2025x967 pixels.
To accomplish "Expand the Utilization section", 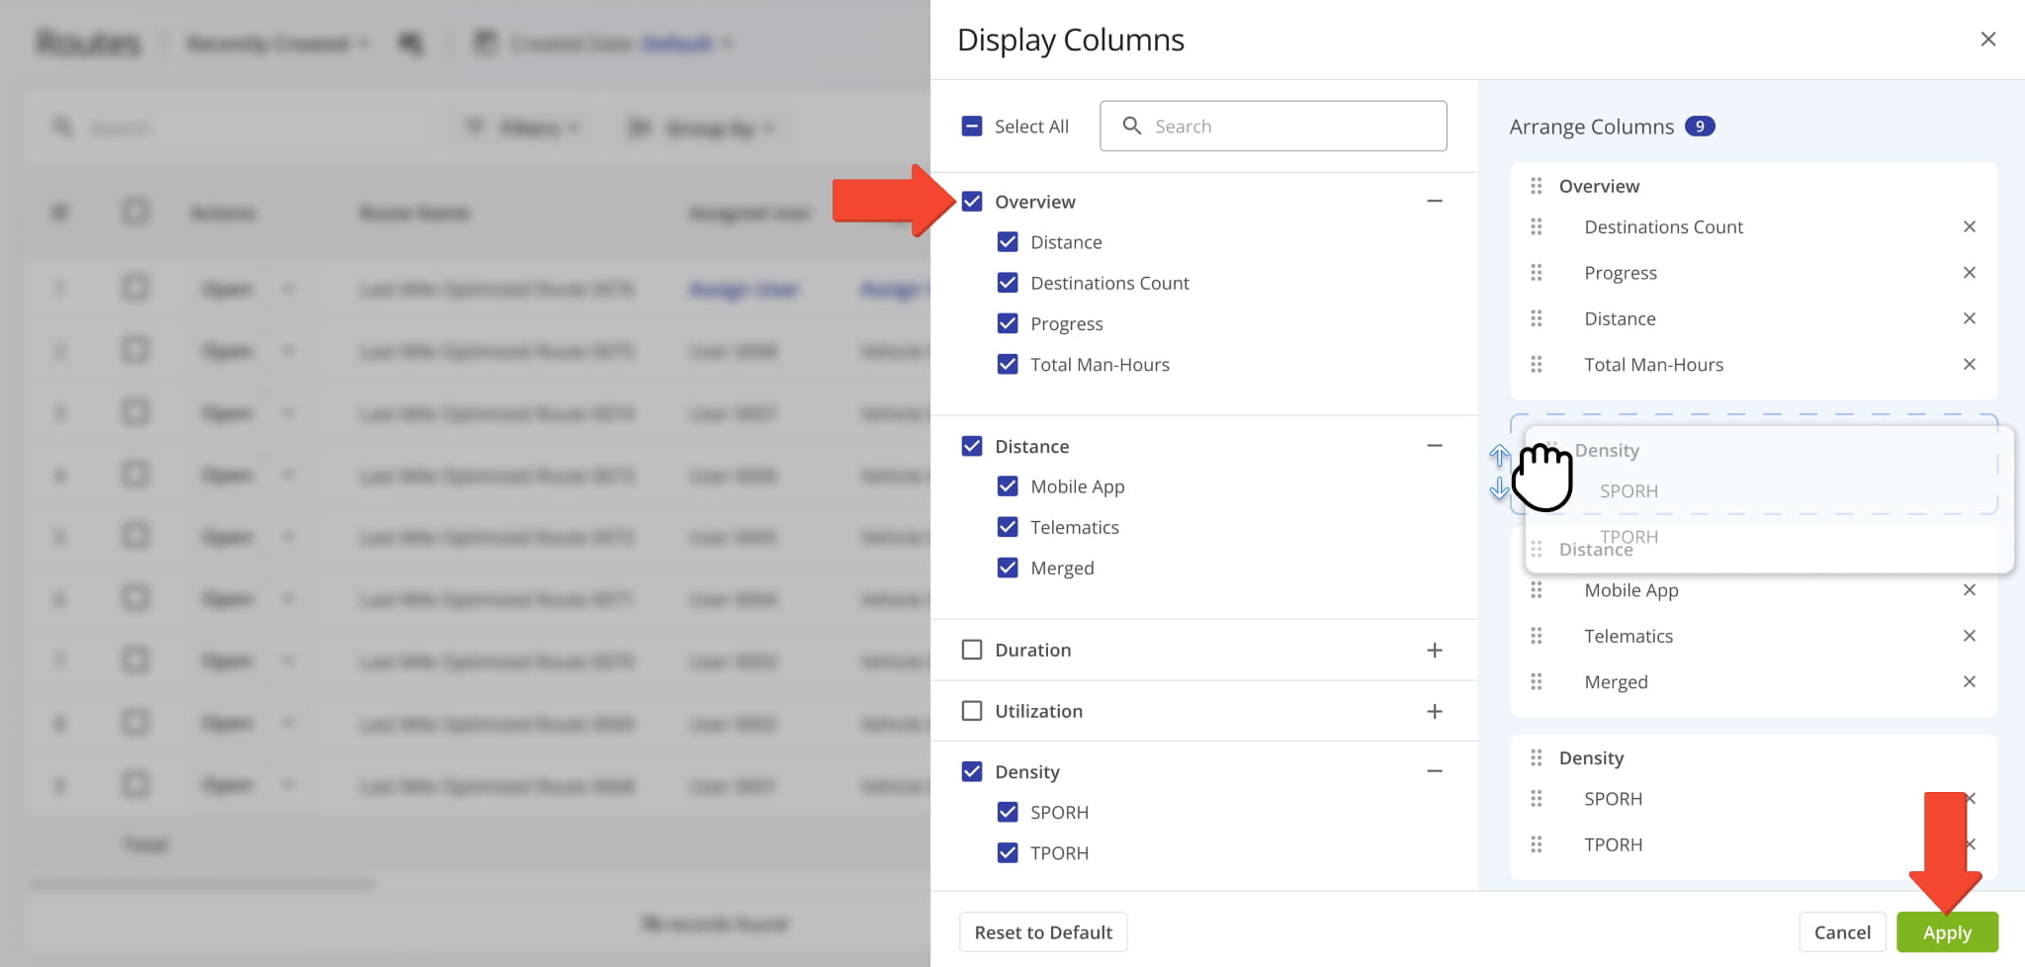I will (1434, 711).
